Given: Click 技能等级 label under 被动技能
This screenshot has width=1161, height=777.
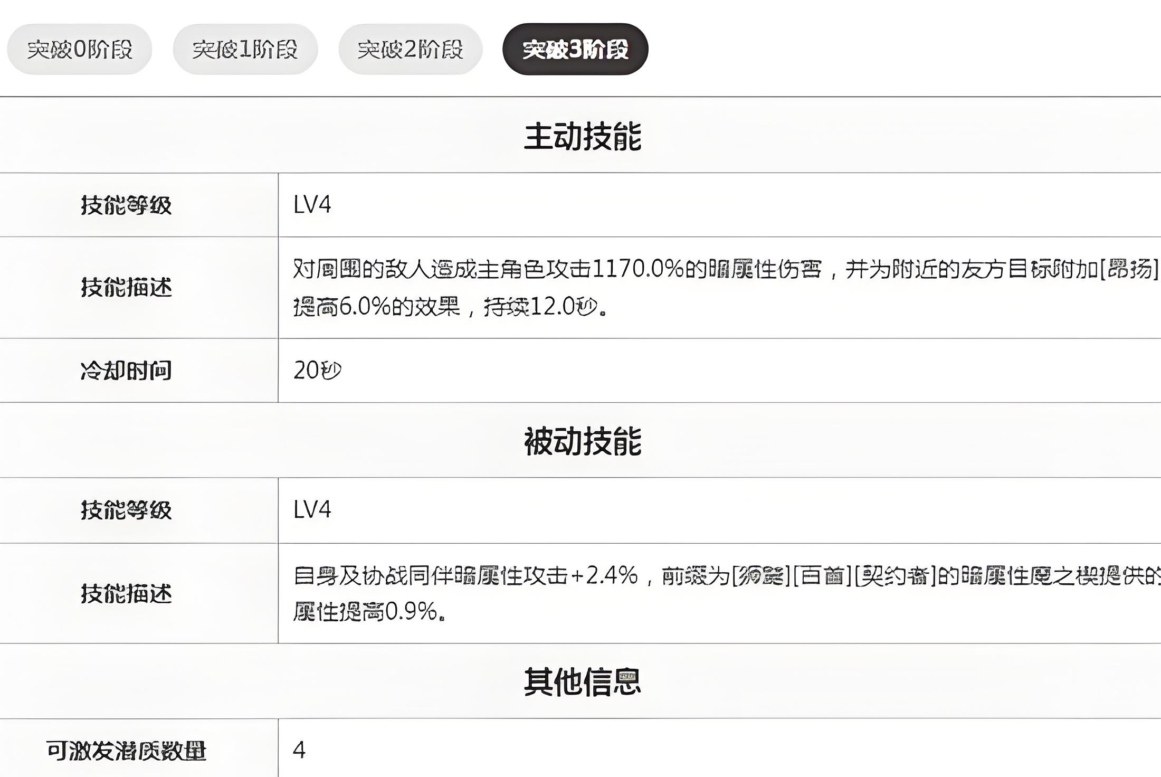Looking at the screenshot, I should point(126,510).
